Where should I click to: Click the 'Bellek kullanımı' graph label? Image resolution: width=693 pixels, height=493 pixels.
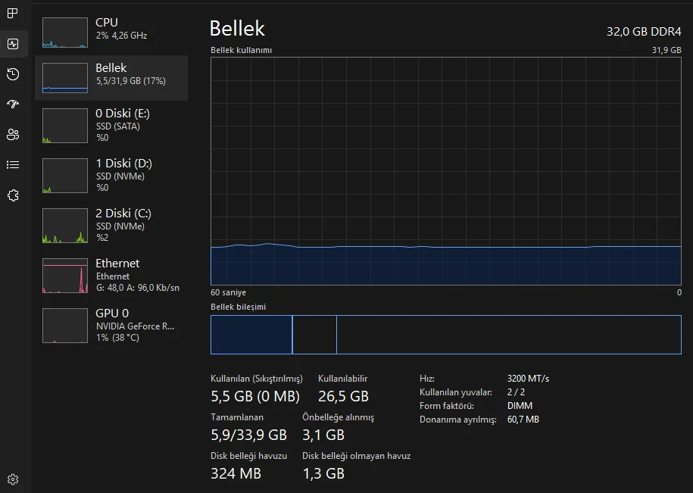click(x=242, y=50)
